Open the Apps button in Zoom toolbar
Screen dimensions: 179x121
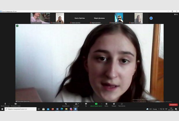(x=122, y=104)
